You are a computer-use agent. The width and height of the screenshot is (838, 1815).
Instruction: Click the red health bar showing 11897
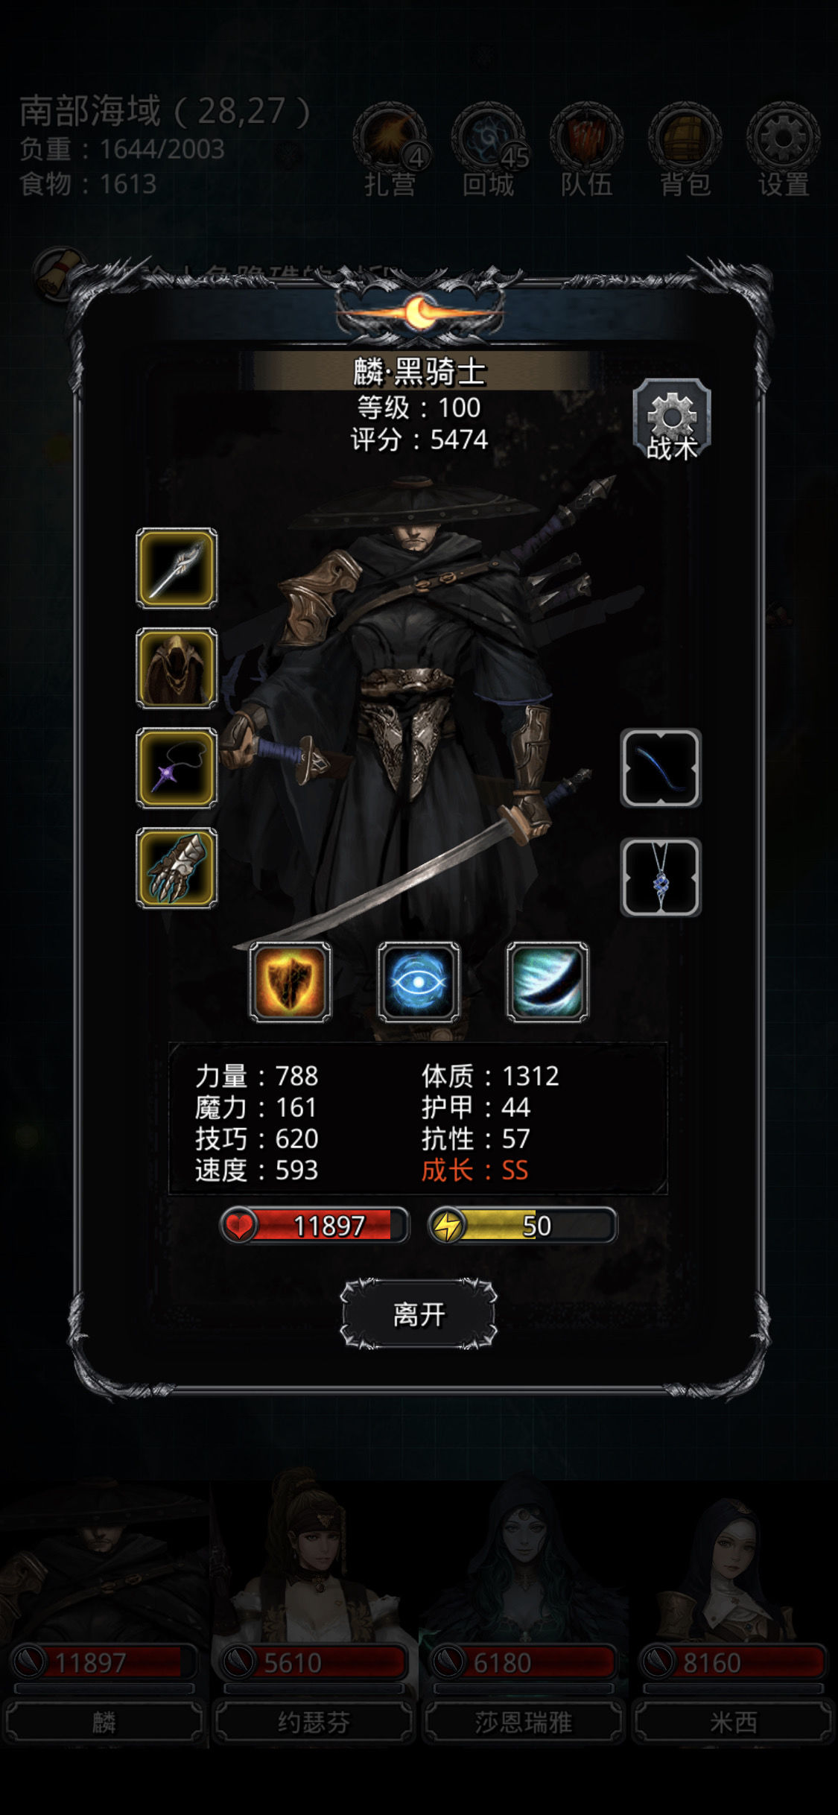coord(314,1226)
